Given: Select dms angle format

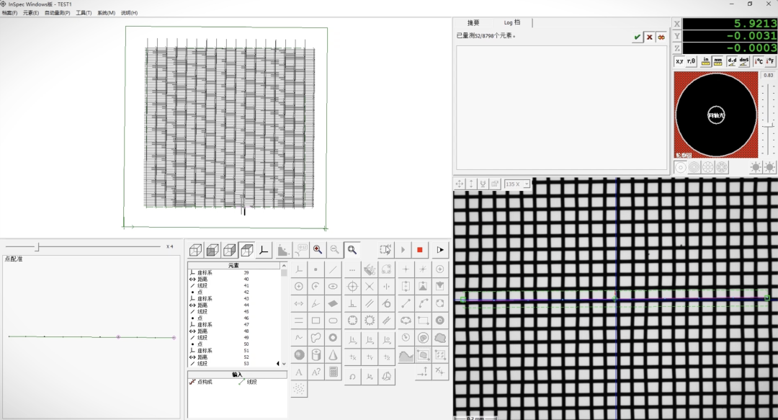Looking at the screenshot, I should (x=743, y=61).
